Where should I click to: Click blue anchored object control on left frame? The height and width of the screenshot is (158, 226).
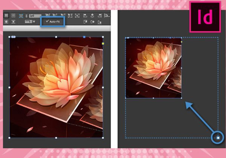[84, 37]
